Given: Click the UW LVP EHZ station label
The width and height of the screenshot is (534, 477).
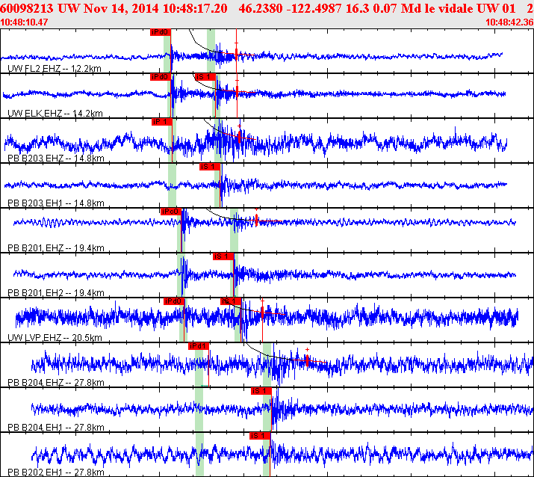Looking at the screenshot, I should (55, 338).
